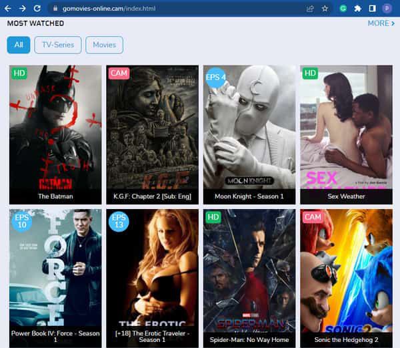Screen dimensions: 400x348
Task: Open the profile avatar icon
Action: 387,9
